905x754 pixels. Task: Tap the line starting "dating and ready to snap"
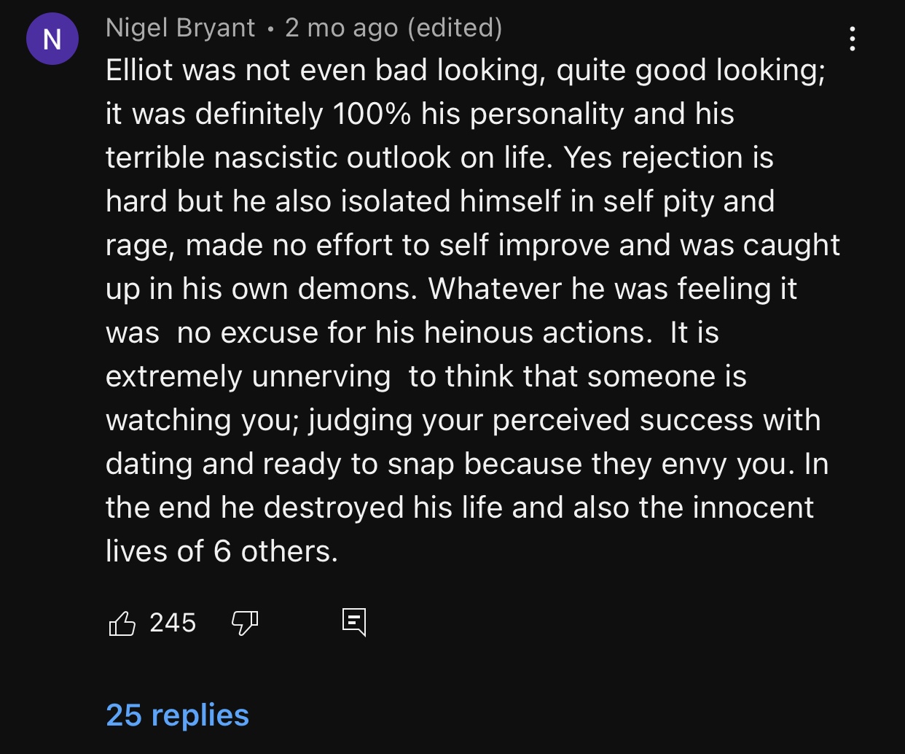pos(467,465)
